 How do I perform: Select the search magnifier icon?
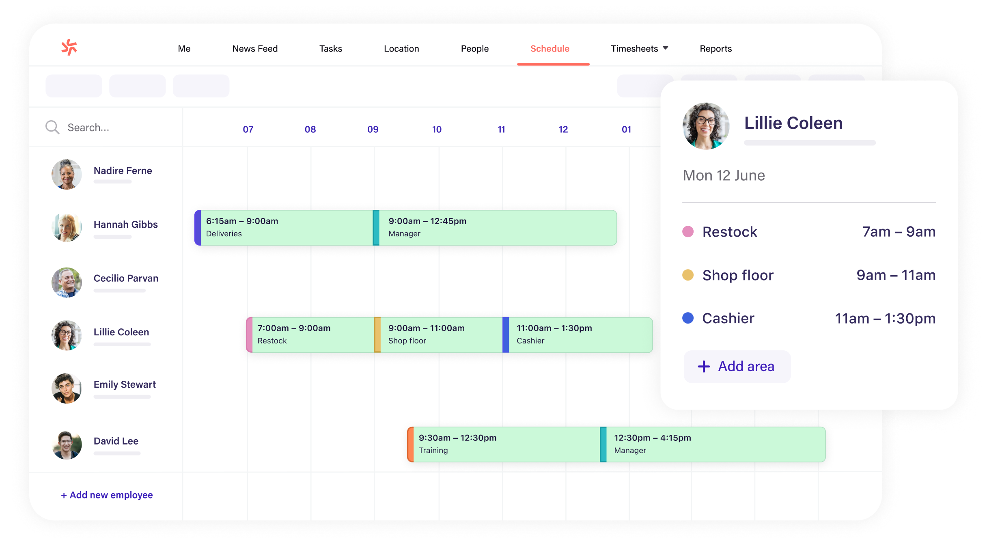point(52,127)
